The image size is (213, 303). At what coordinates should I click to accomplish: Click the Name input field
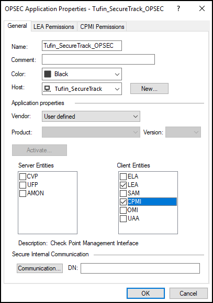82,46
